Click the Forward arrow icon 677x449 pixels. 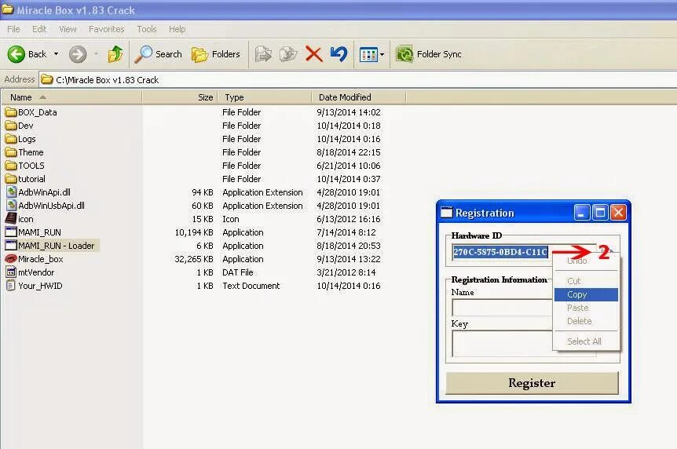coord(78,54)
